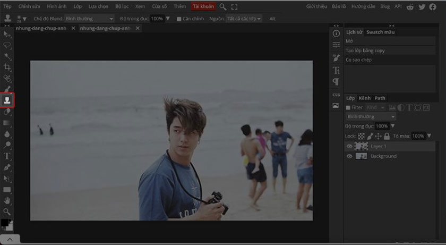Image resolution: width=446 pixels, height=245 pixels.
Task: Hide Layer 1 with eye icon
Action: click(x=349, y=146)
